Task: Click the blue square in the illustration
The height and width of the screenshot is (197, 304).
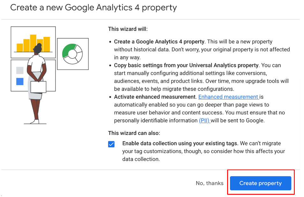Action: pyautogui.click(x=20, y=81)
